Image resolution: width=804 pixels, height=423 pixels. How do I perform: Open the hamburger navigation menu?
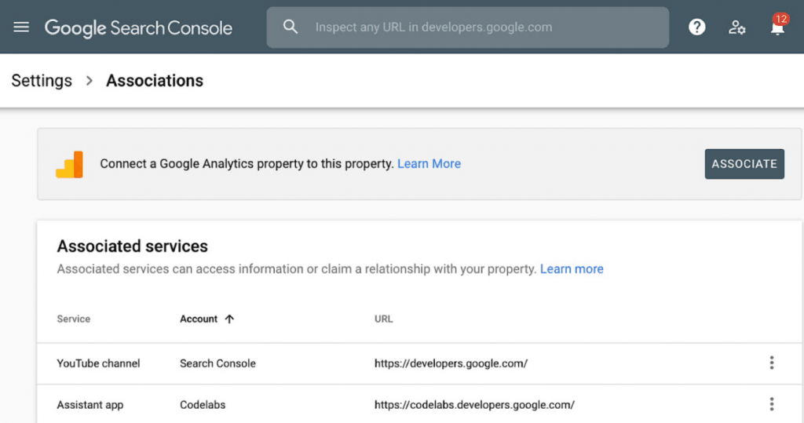tap(21, 27)
